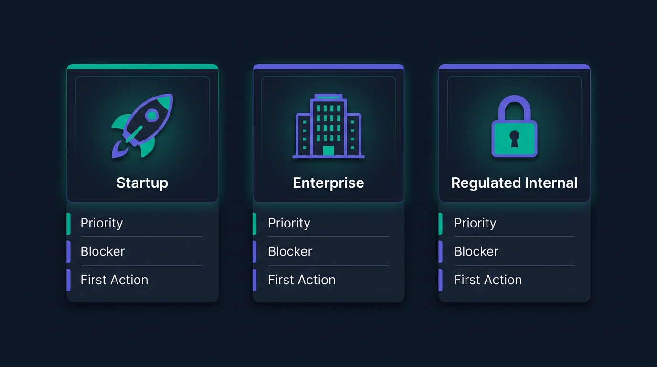657x367 pixels.
Task: Open Priority row under Regulated Internal
Action: (x=514, y=223)
